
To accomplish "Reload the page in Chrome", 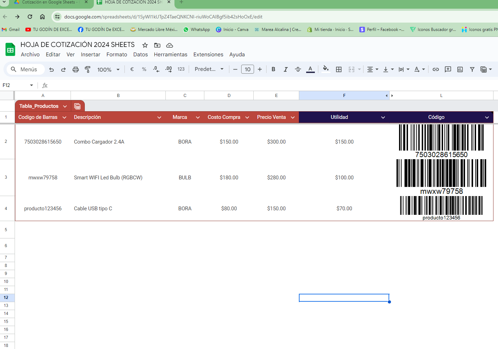I will tap(30, 17).
